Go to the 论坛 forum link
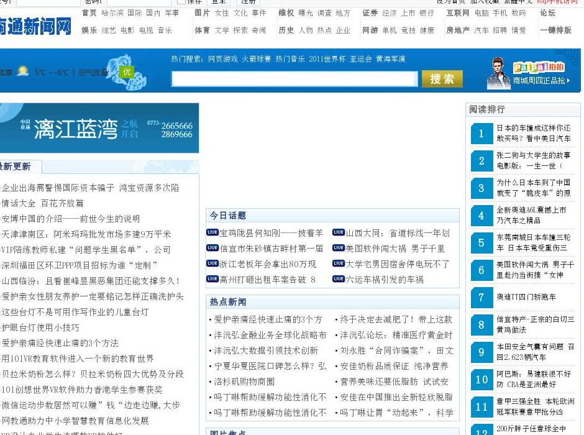 (x=547, y=12)
